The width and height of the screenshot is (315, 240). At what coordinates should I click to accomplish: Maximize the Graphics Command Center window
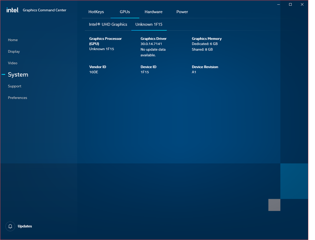(x=290, y=4)
